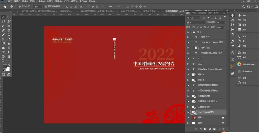Screen dimensions: 259x133
Task: Open the blend mode 正常 dropdown
Action: (x=196, y=23)
